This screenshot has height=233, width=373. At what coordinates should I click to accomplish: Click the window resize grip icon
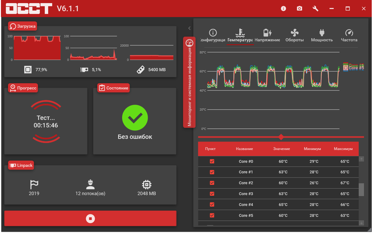[x=369, y=229]
